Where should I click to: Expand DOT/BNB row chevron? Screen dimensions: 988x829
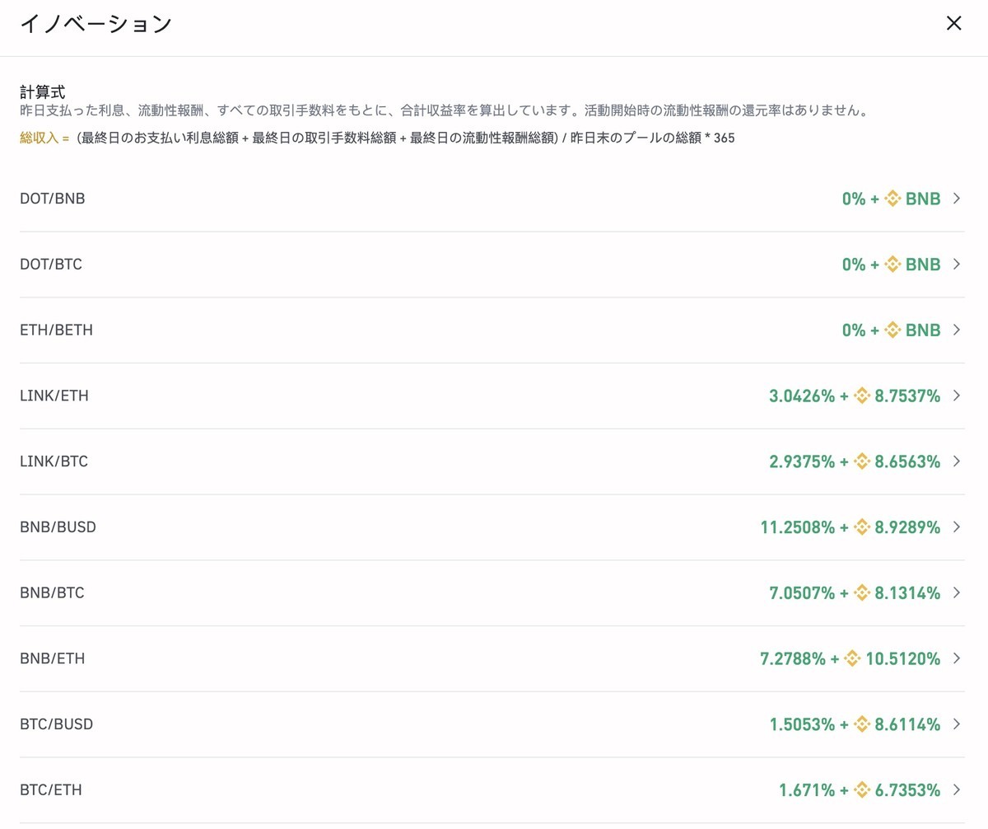[x=957, y=199]
